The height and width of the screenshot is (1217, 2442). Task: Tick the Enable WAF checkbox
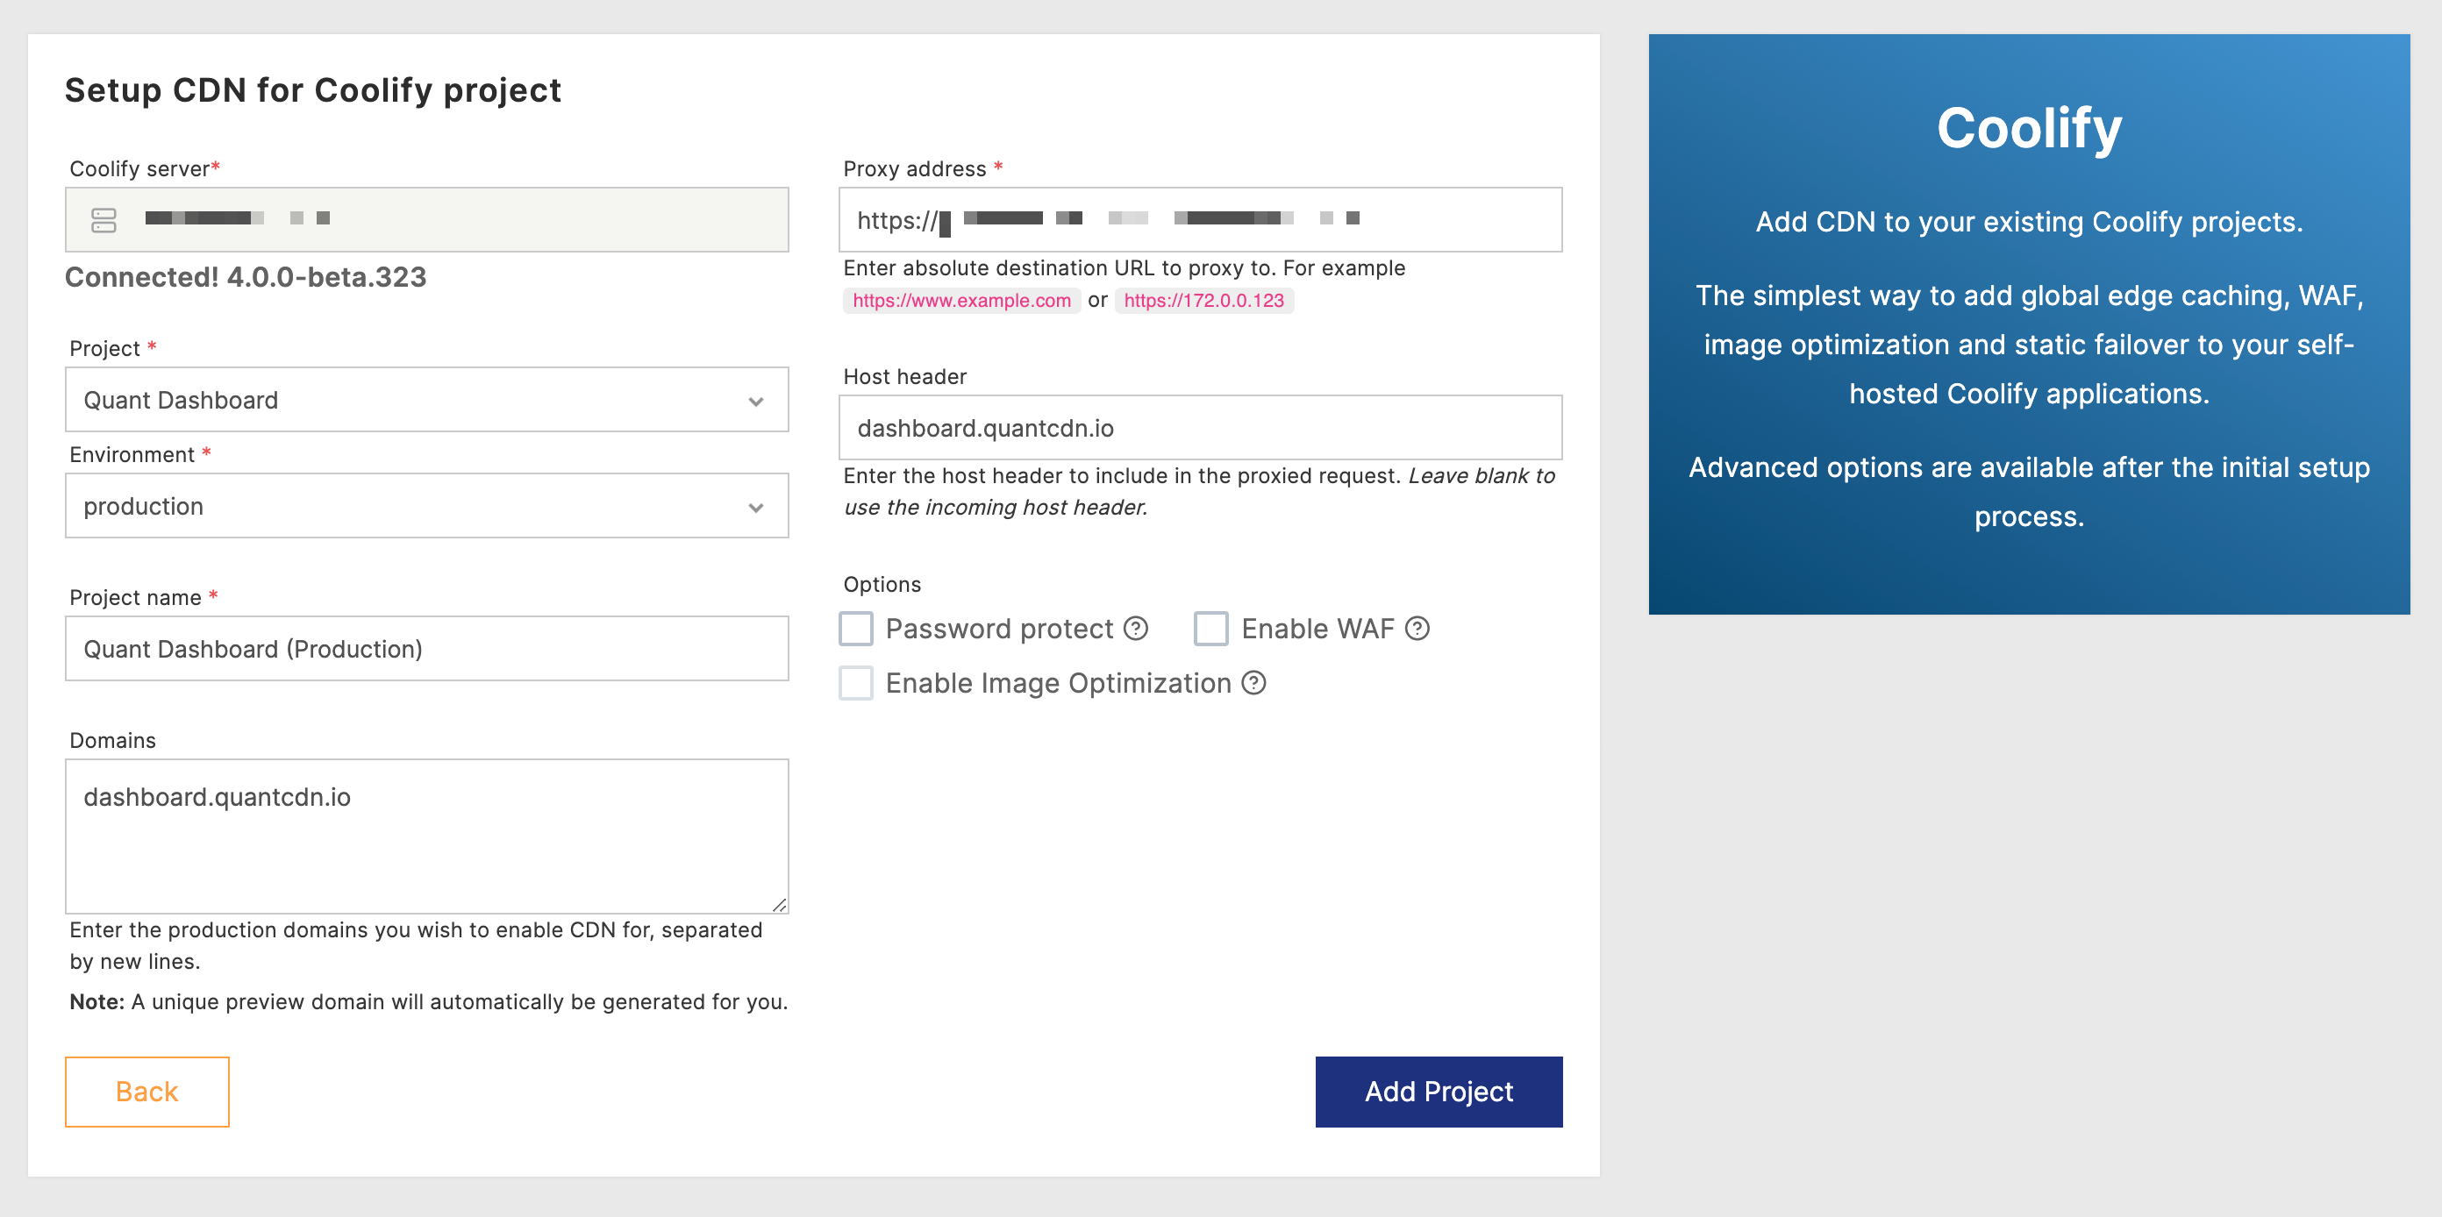(x=1210, y=629)
